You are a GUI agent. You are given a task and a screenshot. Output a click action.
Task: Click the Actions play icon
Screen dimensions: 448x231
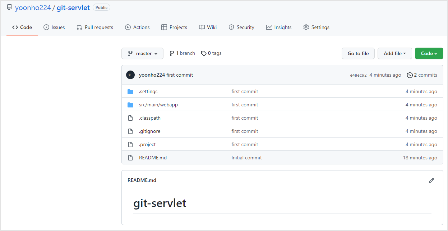coord(128,27)
